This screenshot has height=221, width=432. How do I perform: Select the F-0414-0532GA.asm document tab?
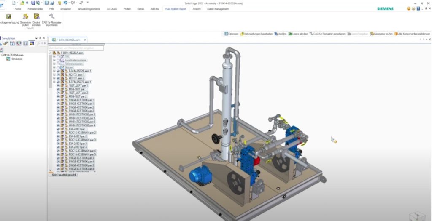[x=68, y=40]
